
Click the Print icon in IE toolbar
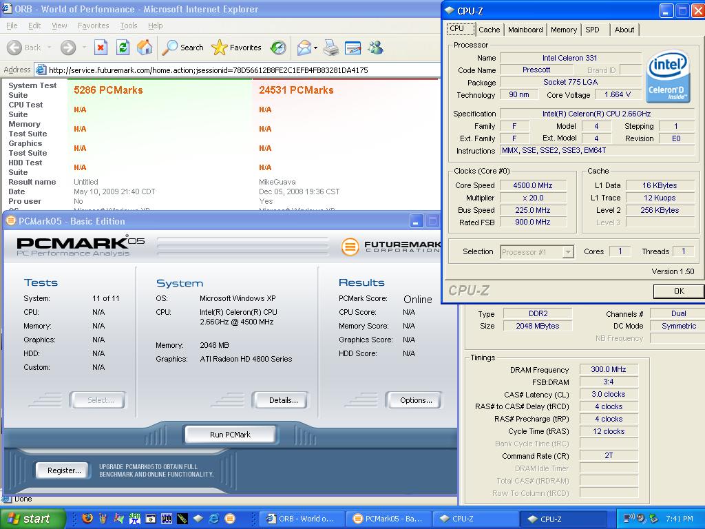331,48
